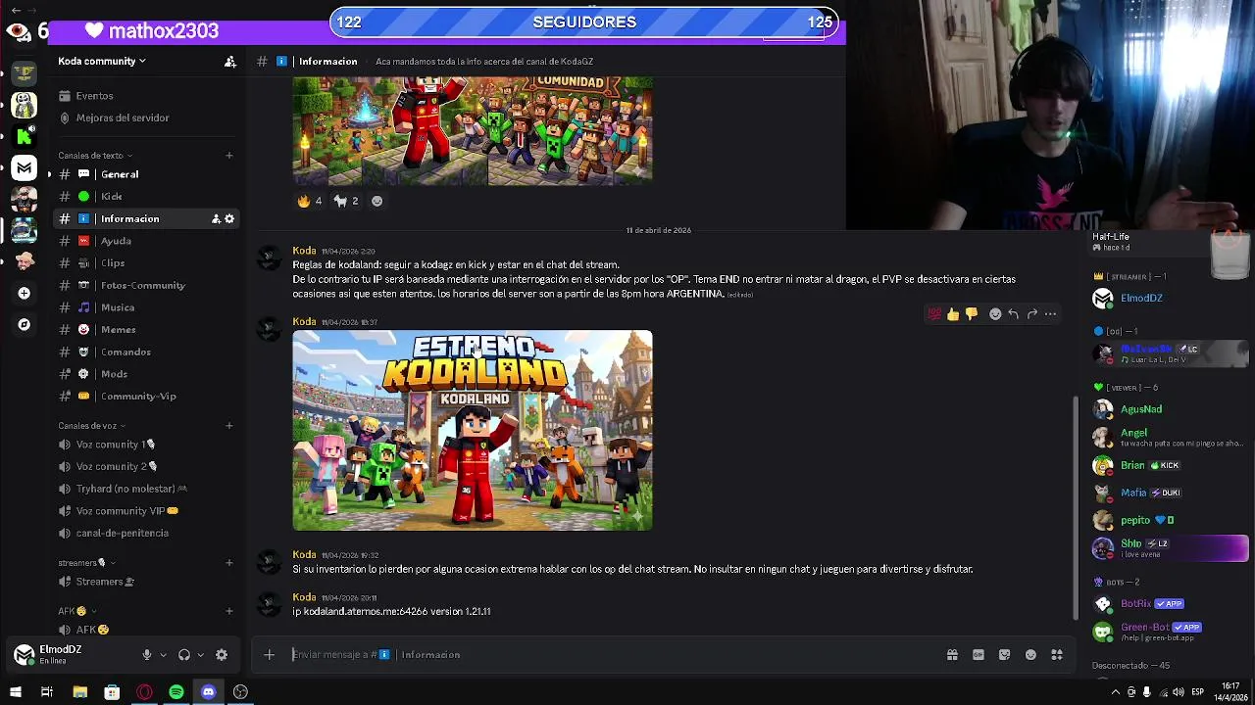The image size is (1255, 705).
Task: Reply to Koda's rules message
Action: click(1013, 314)
